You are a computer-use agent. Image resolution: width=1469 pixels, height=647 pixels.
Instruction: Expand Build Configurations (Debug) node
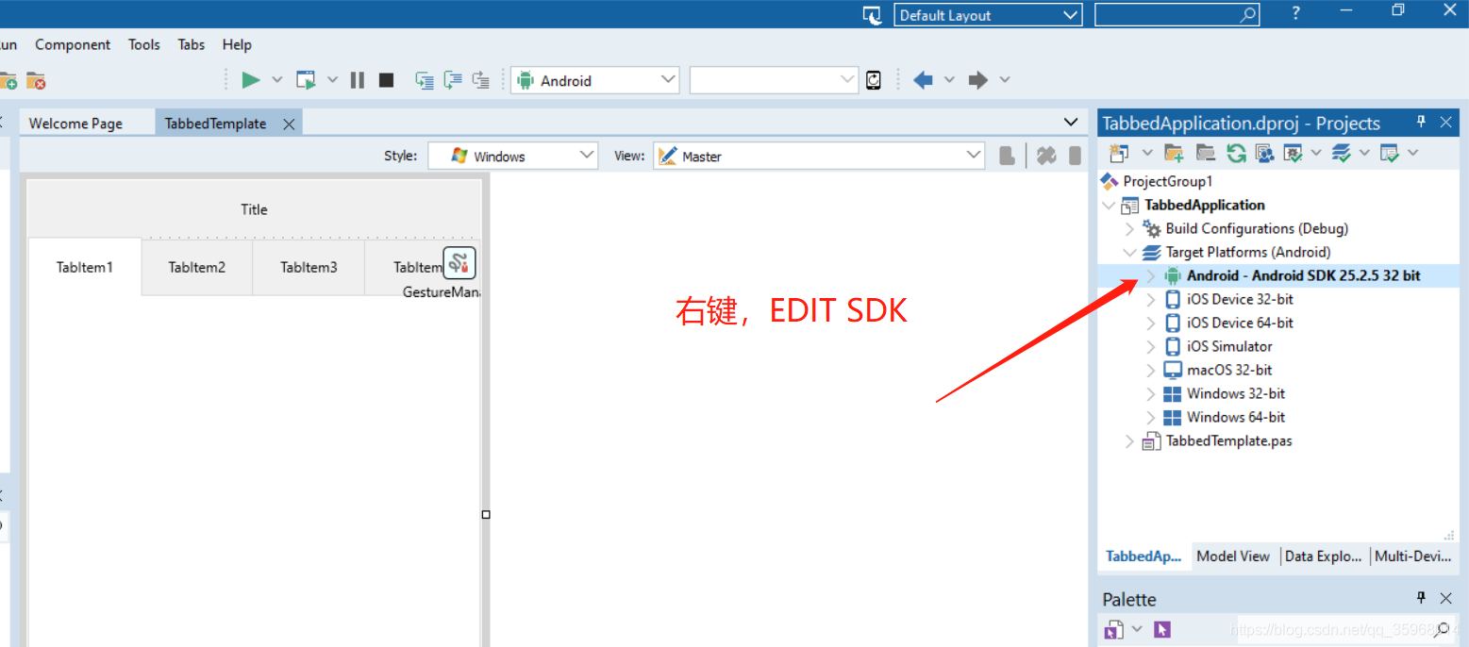point(1129,228)
